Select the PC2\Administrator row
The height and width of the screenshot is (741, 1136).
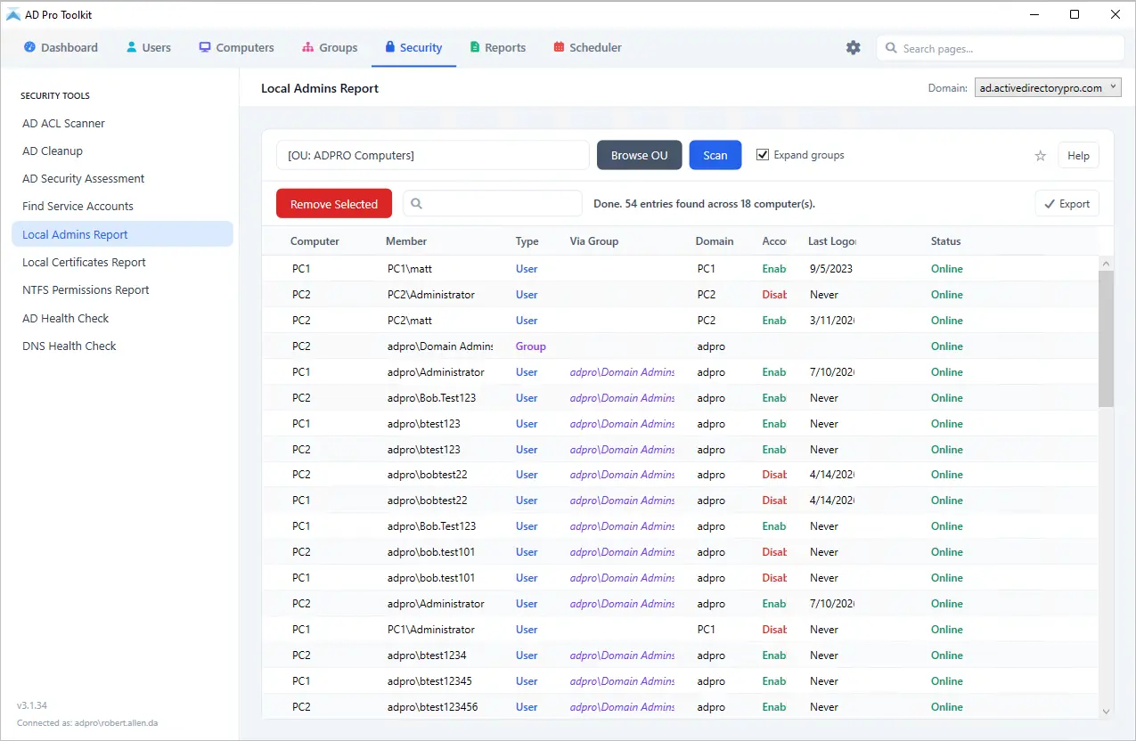click(680, 294)
